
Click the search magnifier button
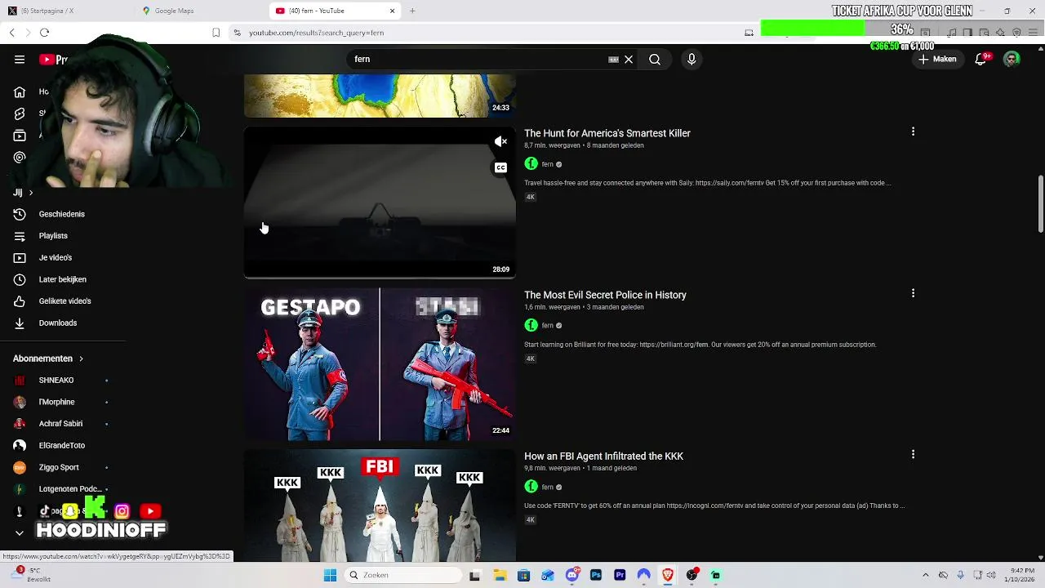(x=655, y=59)
